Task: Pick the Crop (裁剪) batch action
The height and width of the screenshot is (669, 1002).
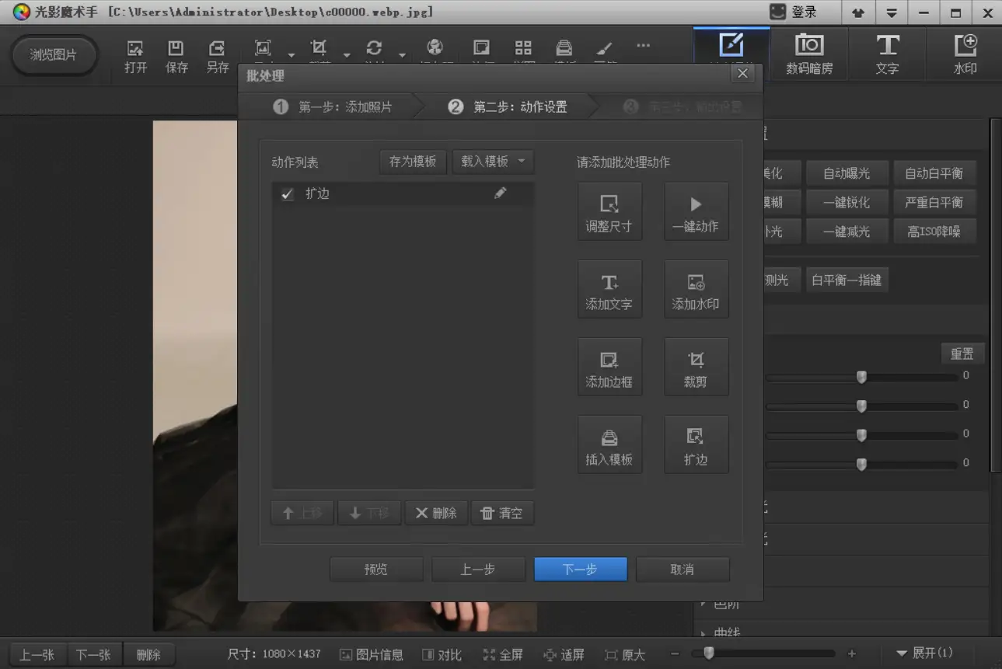Action: point(695,367)
